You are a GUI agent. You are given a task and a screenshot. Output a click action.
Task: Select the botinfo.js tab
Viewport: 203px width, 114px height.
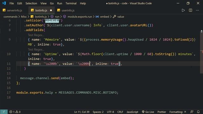[x=41, y=10]
